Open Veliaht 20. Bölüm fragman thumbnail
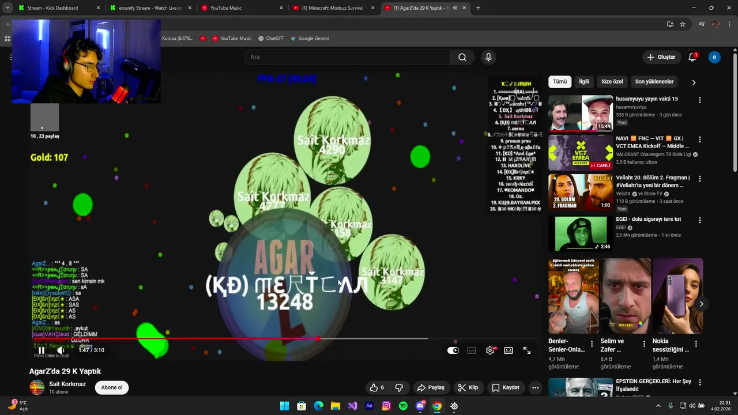The width and height of the screenshot is (738, 415). [581, 192]
